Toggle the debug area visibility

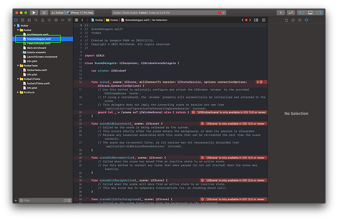[310, 13]
